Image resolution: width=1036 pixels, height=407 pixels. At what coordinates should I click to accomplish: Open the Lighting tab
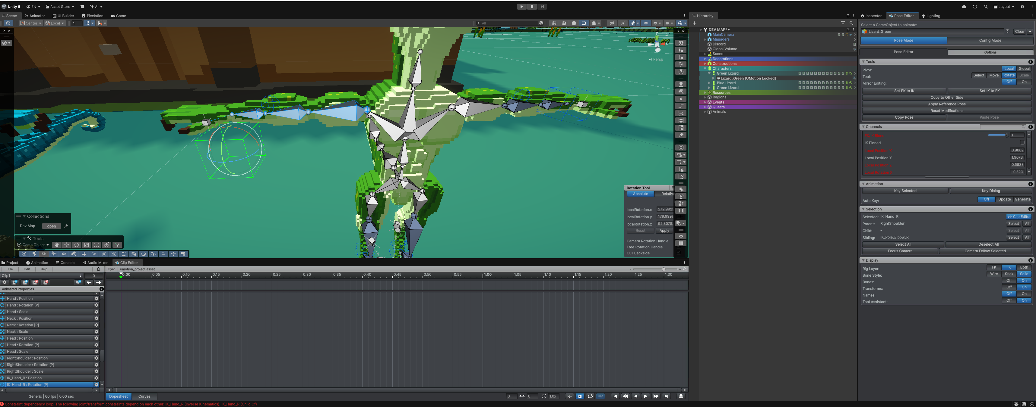point(931,16)
